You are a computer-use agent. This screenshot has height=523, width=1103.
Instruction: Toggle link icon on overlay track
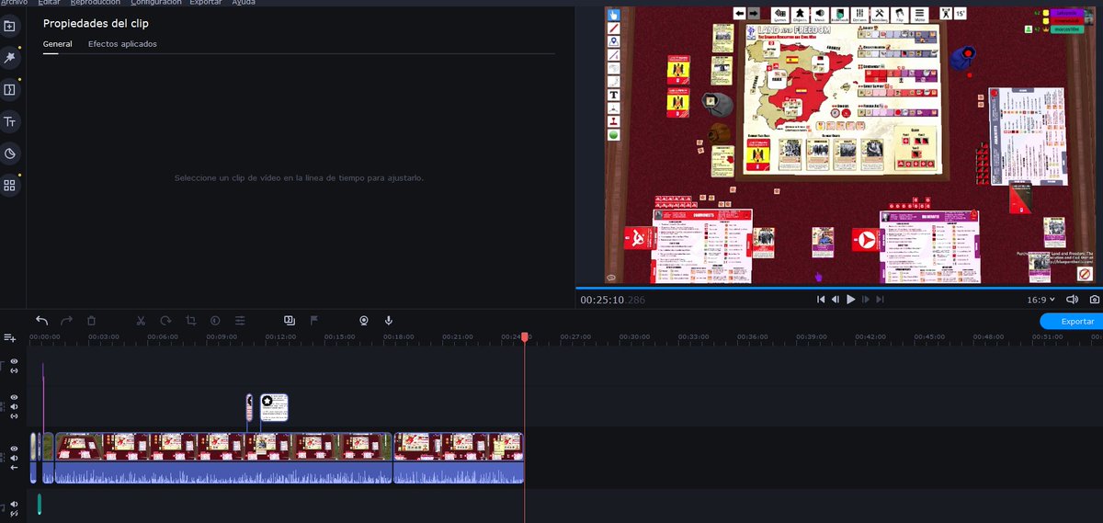click(x=14, y=418)
